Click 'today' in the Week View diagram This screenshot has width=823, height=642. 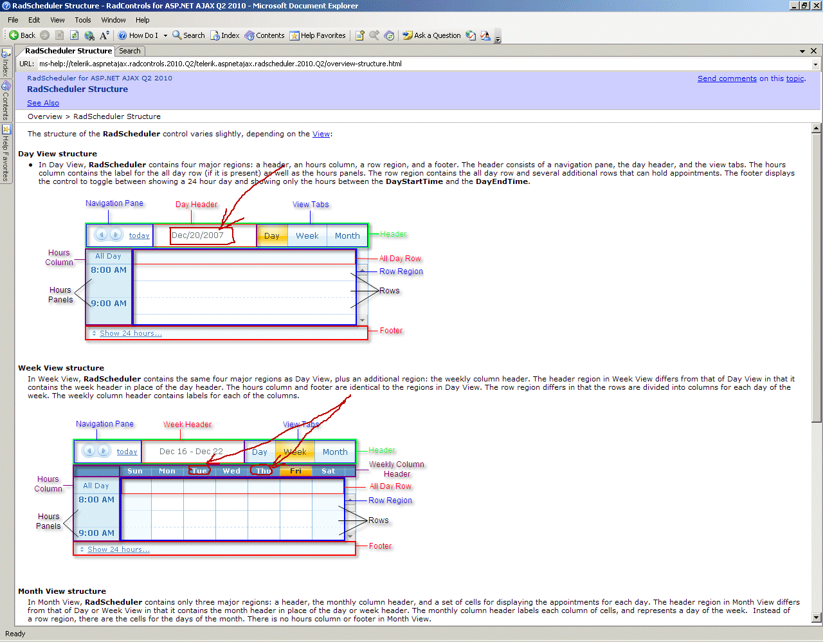click(x=127, y=452)
